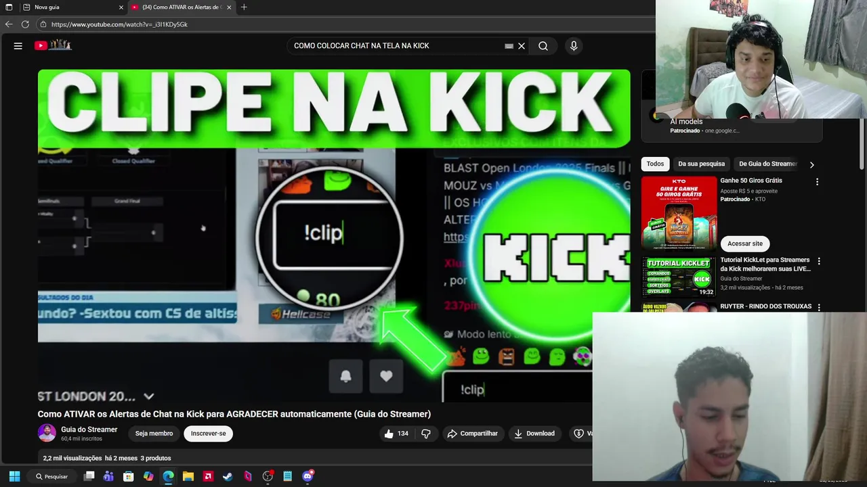
Task: Select the Todos filter chip
Action: click(x=655, y=164)
